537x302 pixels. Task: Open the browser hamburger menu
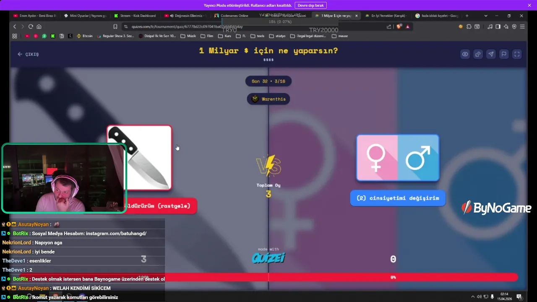(522, 26)
